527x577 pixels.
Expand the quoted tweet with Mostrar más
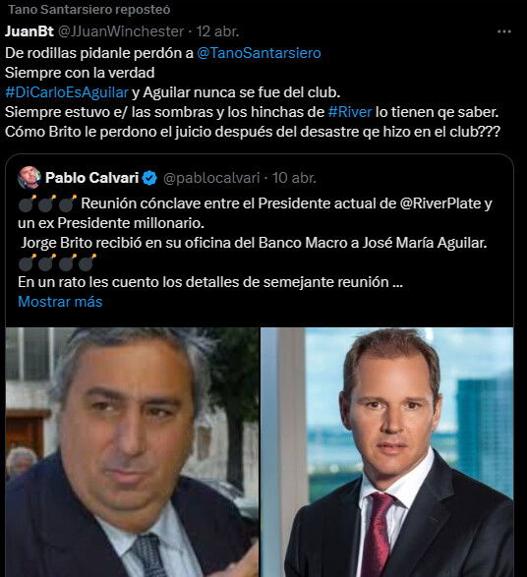pyautogui.click(x=60, y=302)
